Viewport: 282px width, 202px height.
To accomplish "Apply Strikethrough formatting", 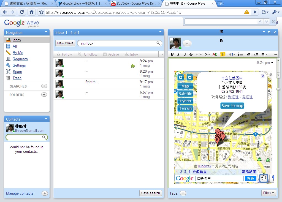I will coord(191,54).
